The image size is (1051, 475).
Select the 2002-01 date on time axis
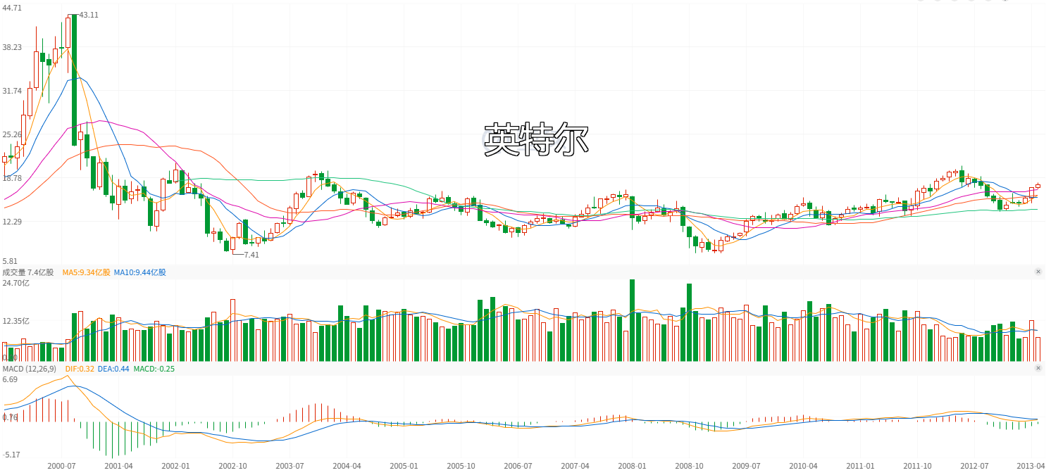pyautogui.click(x=175, y=466)
